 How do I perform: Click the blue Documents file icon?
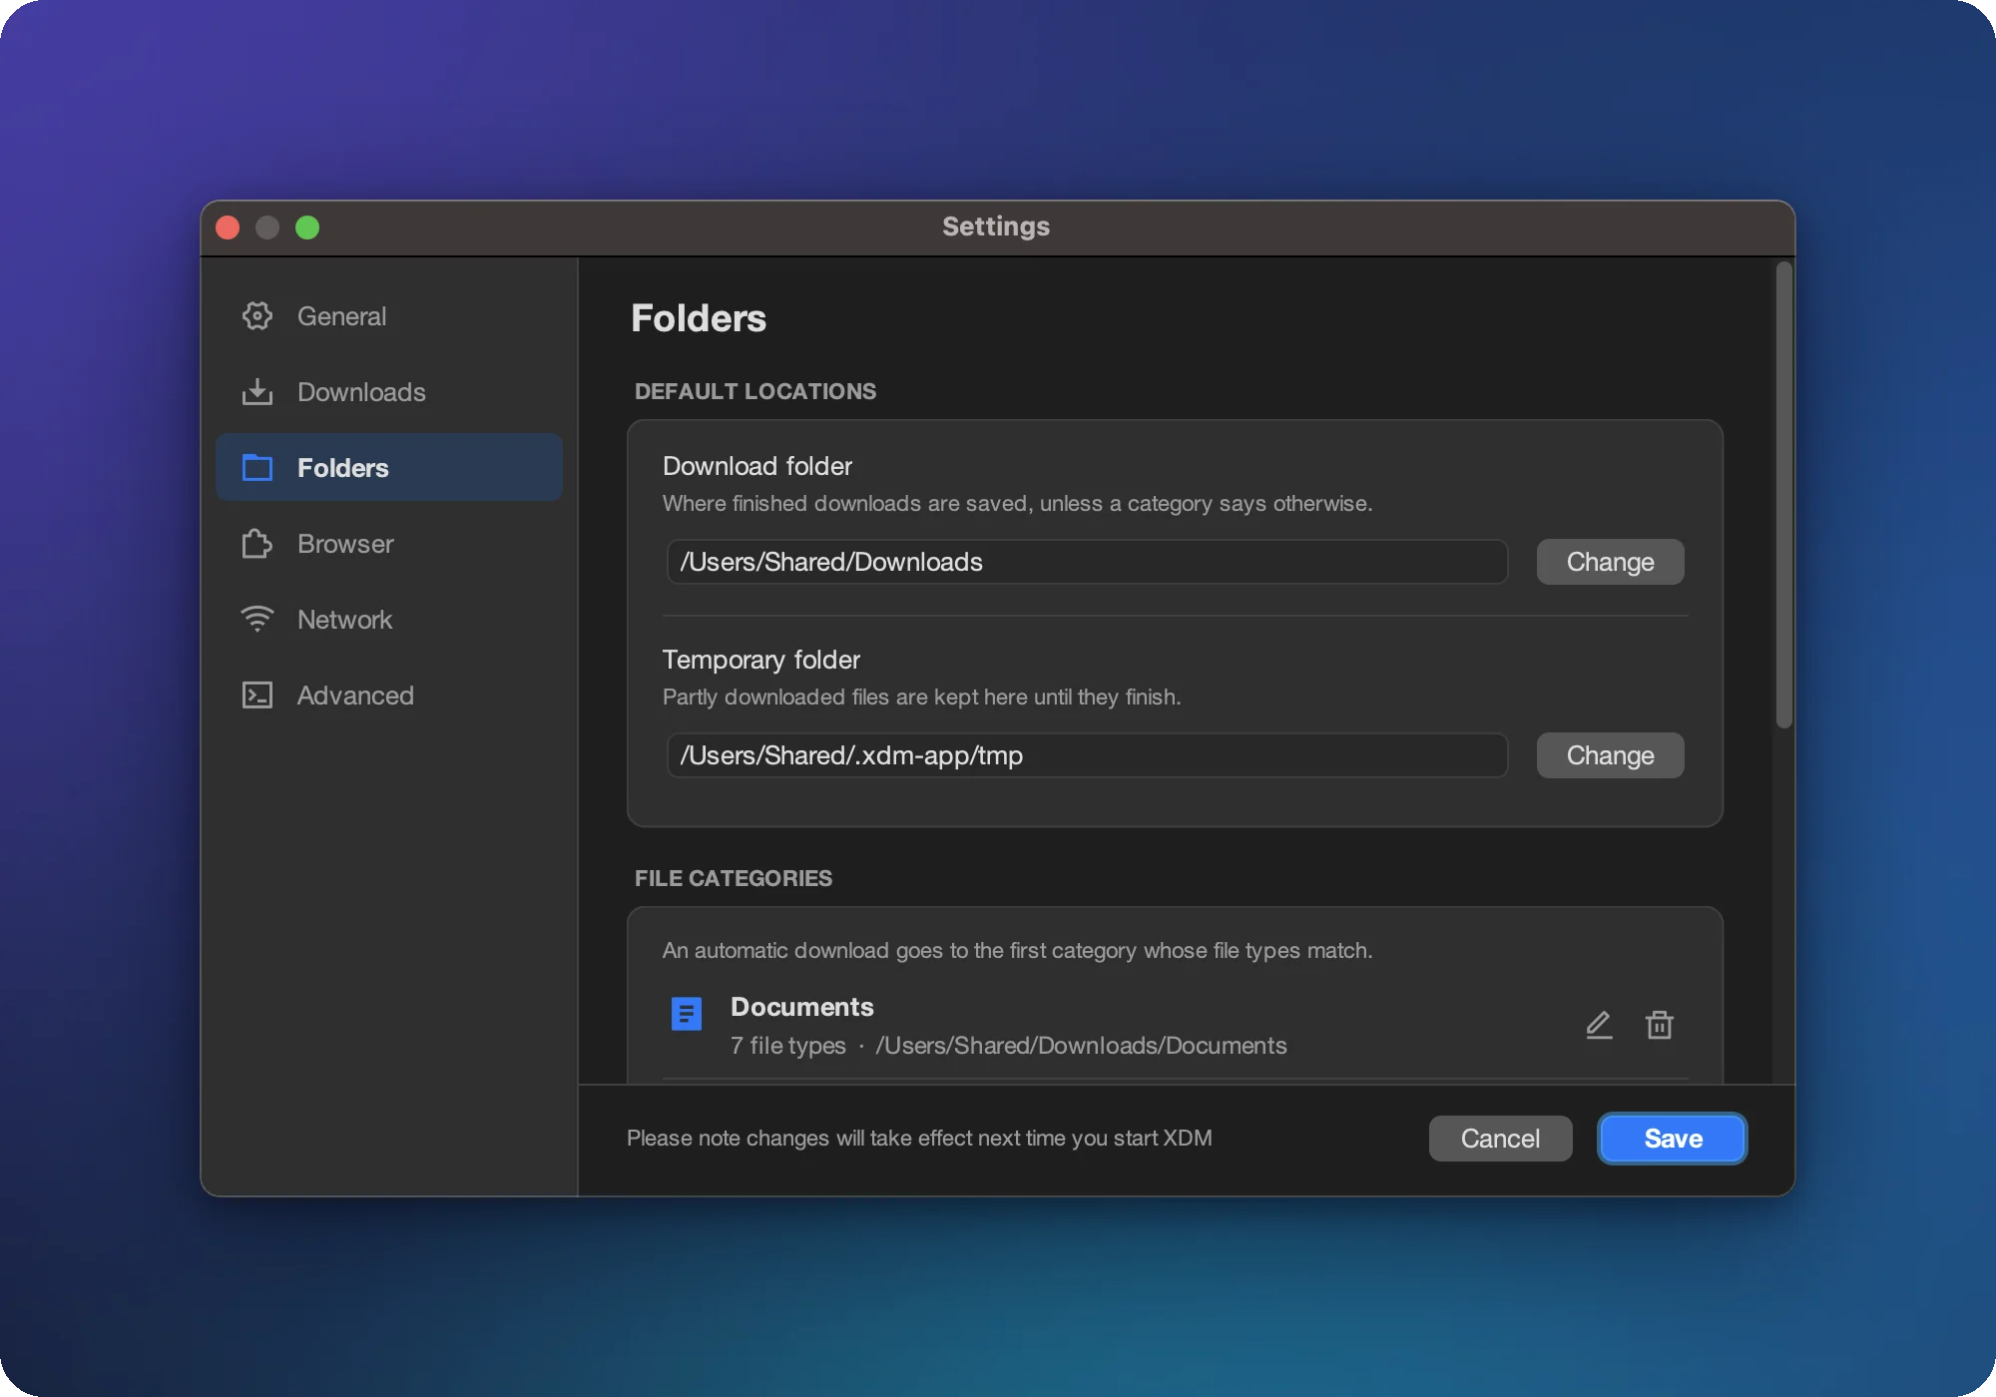687,1015
